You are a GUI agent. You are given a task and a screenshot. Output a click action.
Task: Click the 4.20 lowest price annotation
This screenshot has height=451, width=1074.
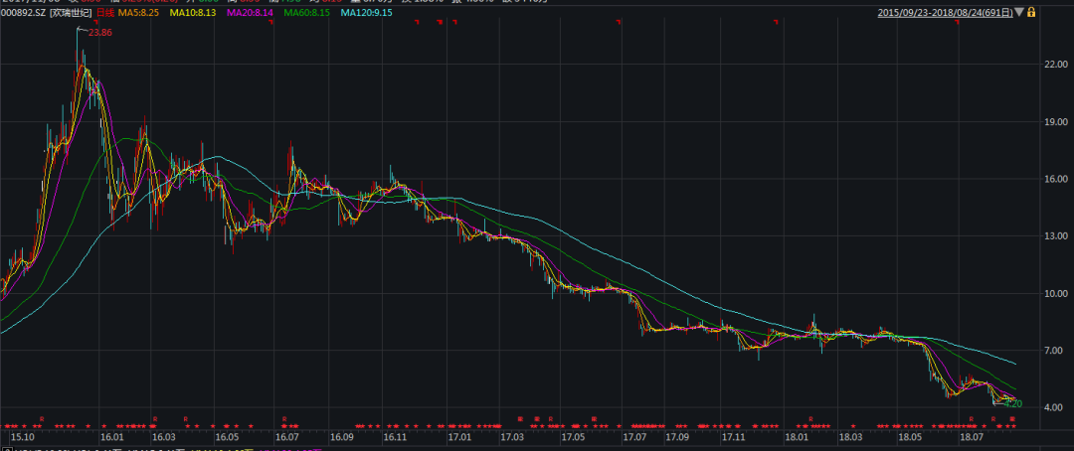pos(1012,404)
